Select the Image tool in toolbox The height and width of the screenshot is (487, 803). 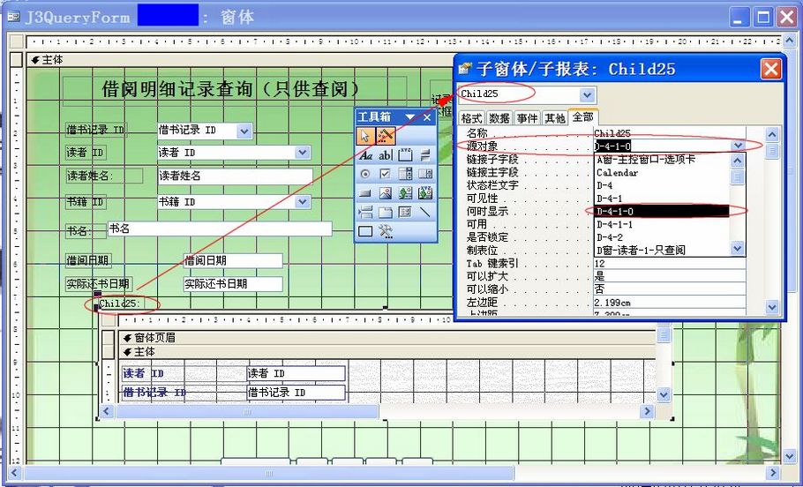coord(385,193)
